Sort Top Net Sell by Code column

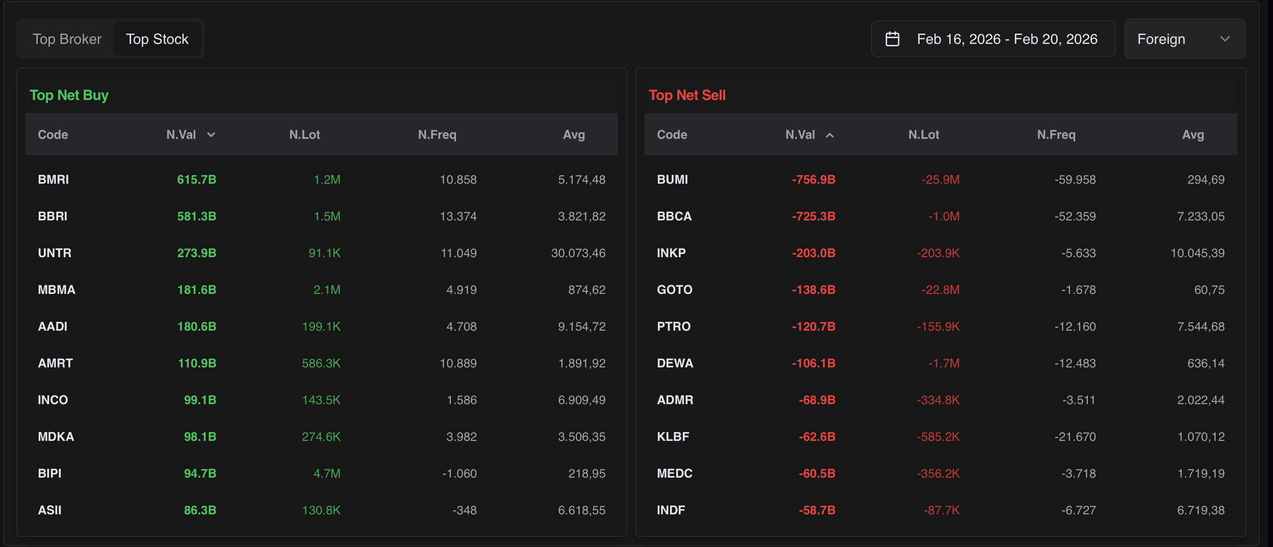coord(672,135)
